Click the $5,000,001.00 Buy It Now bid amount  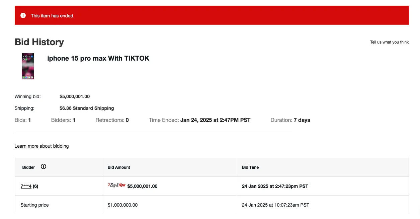[x=142, y=186]
